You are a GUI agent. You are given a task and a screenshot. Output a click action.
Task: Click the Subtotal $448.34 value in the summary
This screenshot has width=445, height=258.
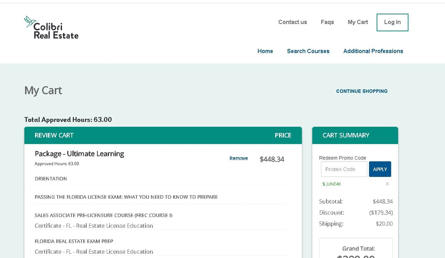[x=383, y=201]
